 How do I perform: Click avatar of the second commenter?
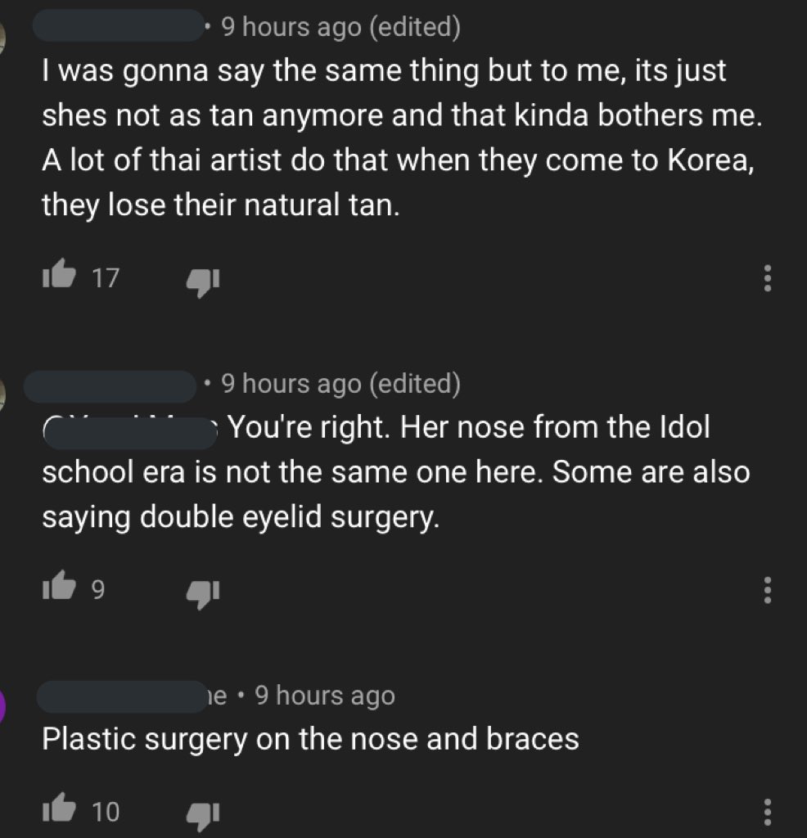click(2, 395)
